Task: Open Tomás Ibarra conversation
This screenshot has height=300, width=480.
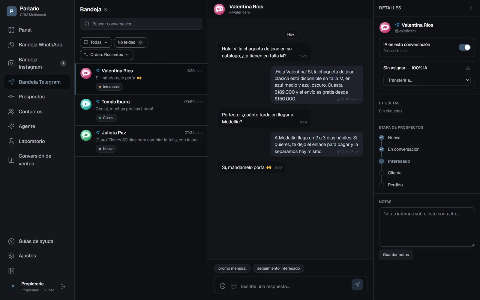Action: pos(141,110)
